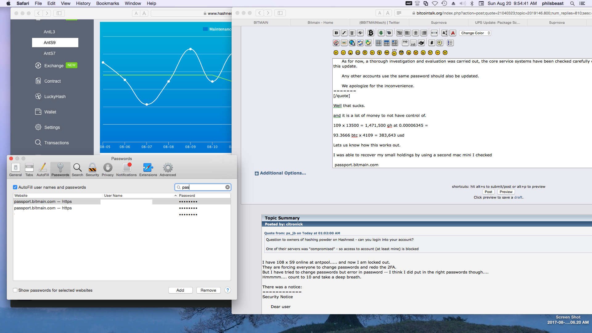Open the Safari menu
This screenshot has height=333, width=592.
pos(23,3)
